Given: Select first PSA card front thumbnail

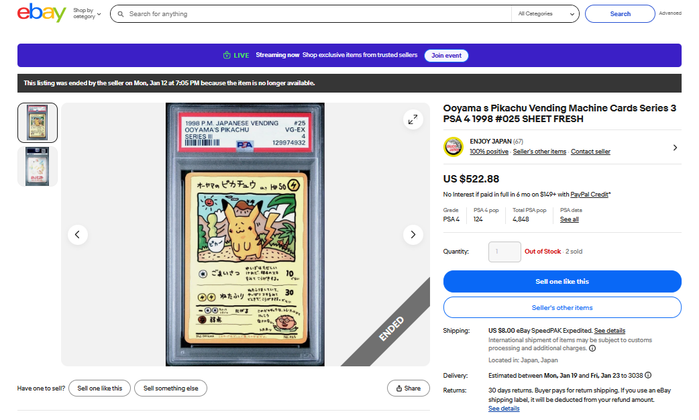Looking at the screenshot, I should 38,123.
